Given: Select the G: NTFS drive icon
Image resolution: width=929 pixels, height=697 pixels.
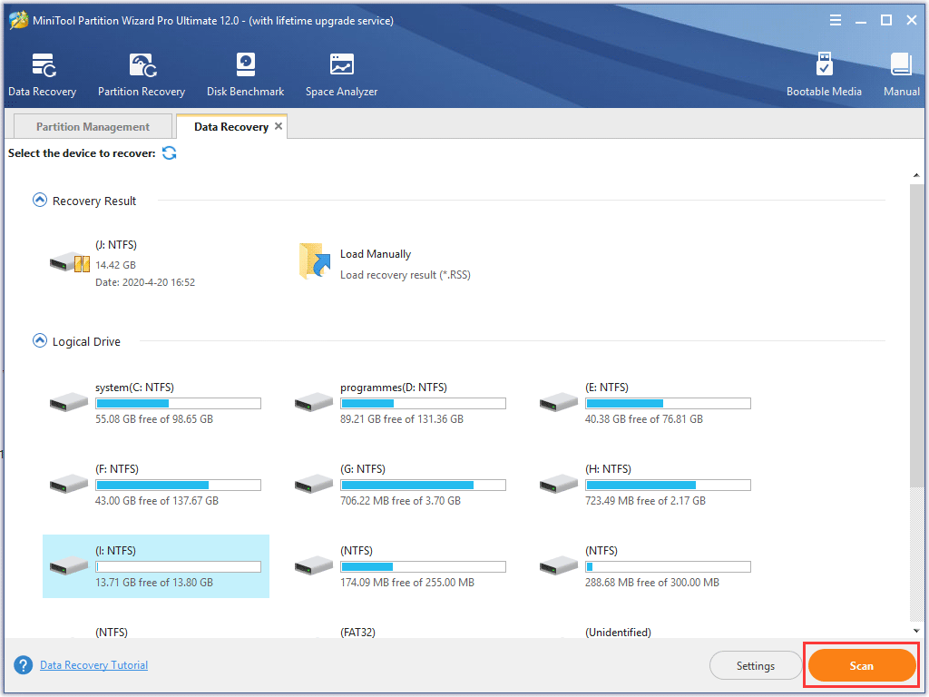Looking at the screenshot, I should pos(313,484).
